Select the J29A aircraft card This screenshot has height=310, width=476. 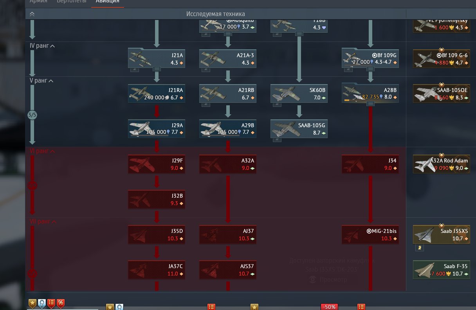pyautogui.click(x=157, y=128)
